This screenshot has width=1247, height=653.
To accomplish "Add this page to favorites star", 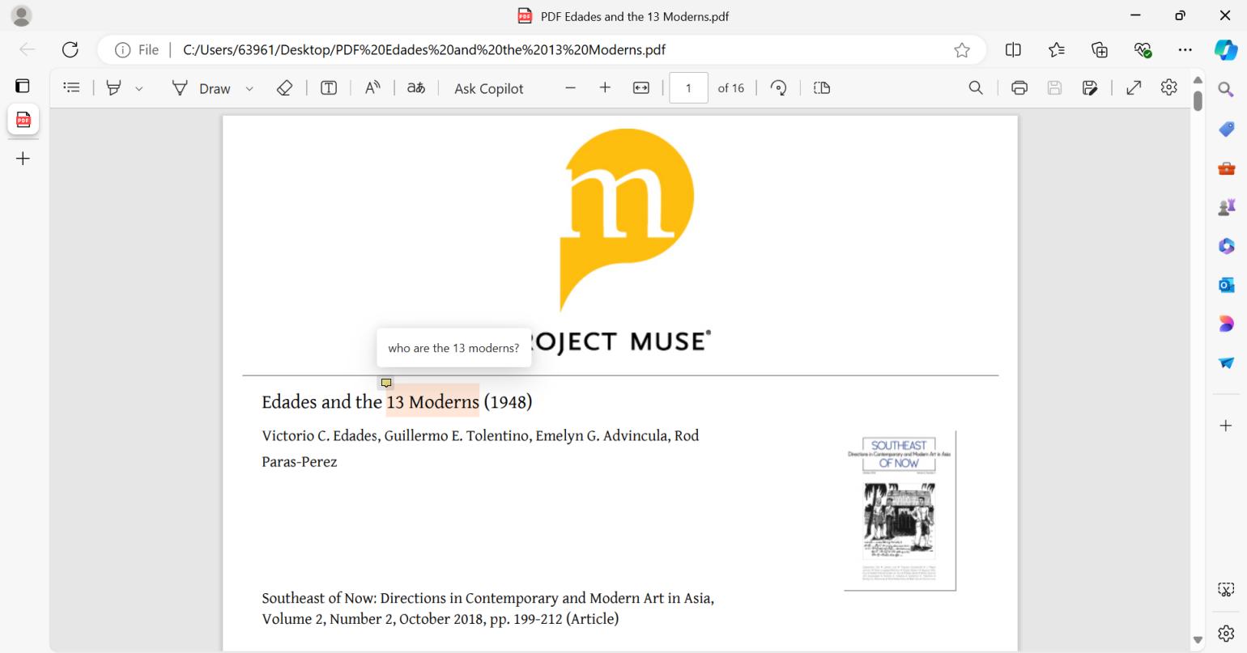I will point(962,50).
